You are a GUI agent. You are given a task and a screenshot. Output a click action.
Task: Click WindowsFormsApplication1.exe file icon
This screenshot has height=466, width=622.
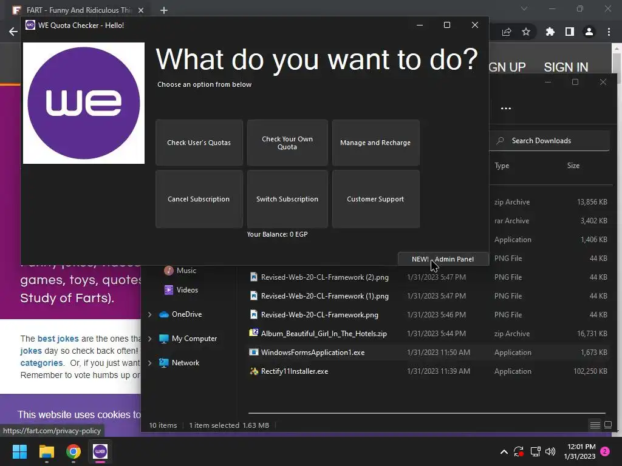pyautogui.click(x=254, y=353)
